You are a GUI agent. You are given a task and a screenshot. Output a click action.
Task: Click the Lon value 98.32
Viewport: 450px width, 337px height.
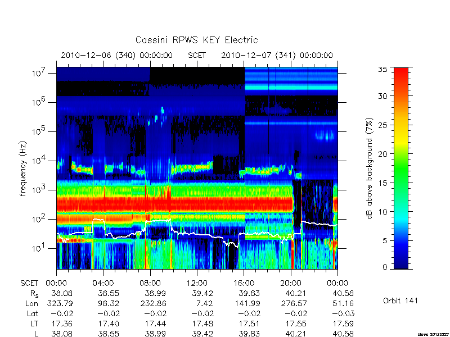109,303
